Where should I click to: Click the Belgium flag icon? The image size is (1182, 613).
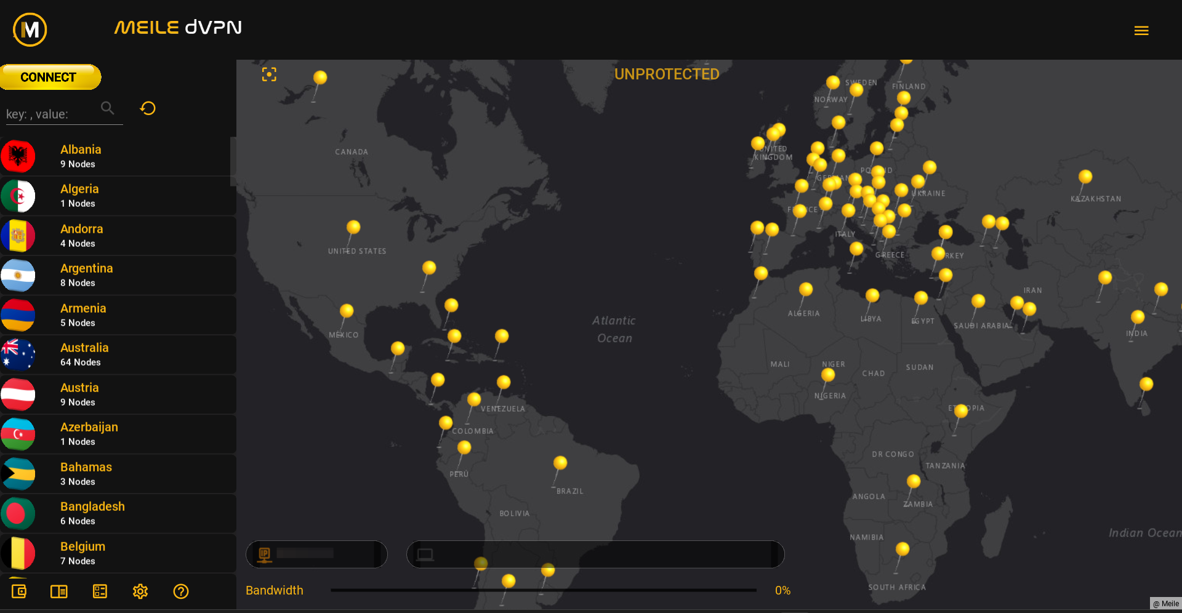tap(18, 553)
